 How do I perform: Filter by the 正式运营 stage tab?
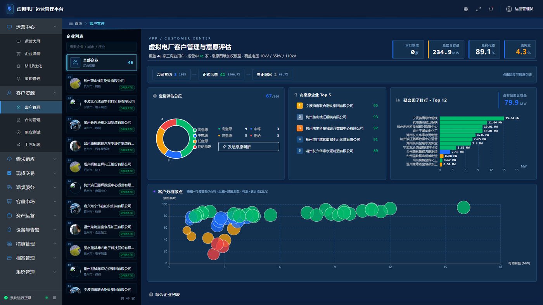click(x=221, y=74)
